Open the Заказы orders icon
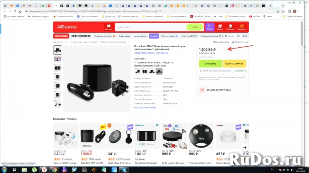Screen dimensions: 309x173 [220, 27]
